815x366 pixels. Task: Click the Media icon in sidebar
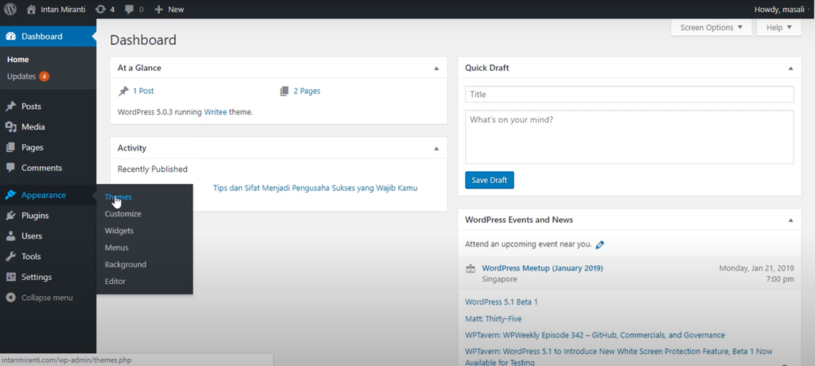pos(10,127)
